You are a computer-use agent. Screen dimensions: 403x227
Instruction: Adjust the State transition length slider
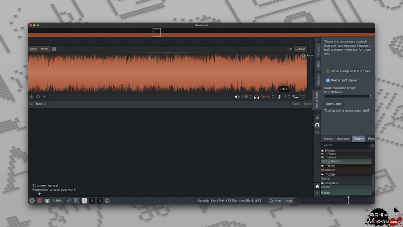pos(347,96)
